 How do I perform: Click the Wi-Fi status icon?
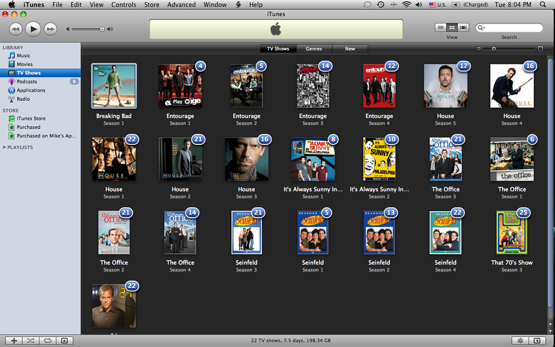406,5
